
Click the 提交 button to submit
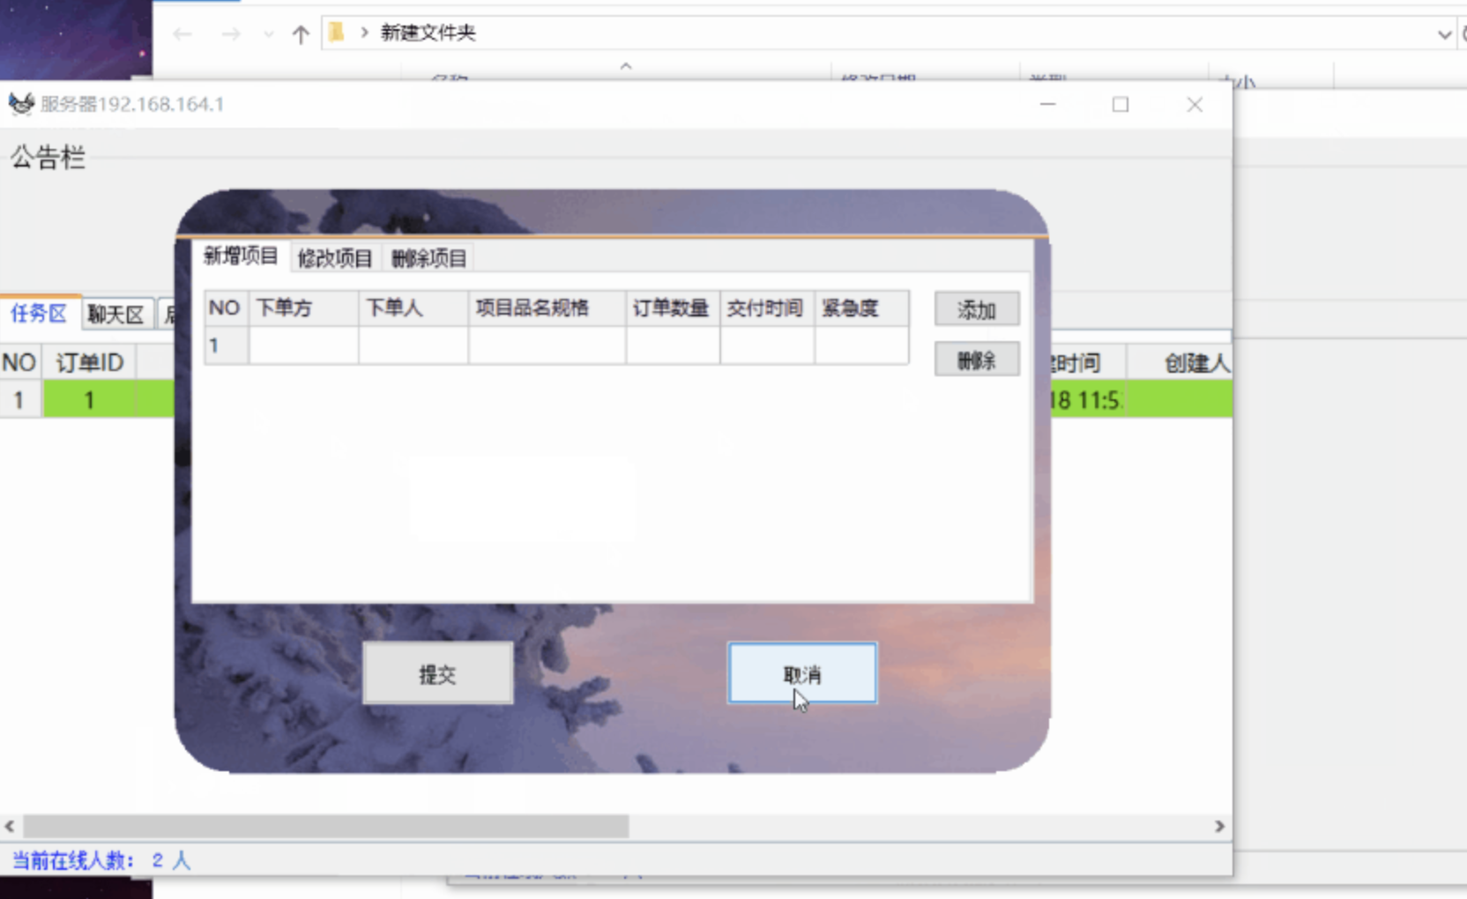[437, 672]
